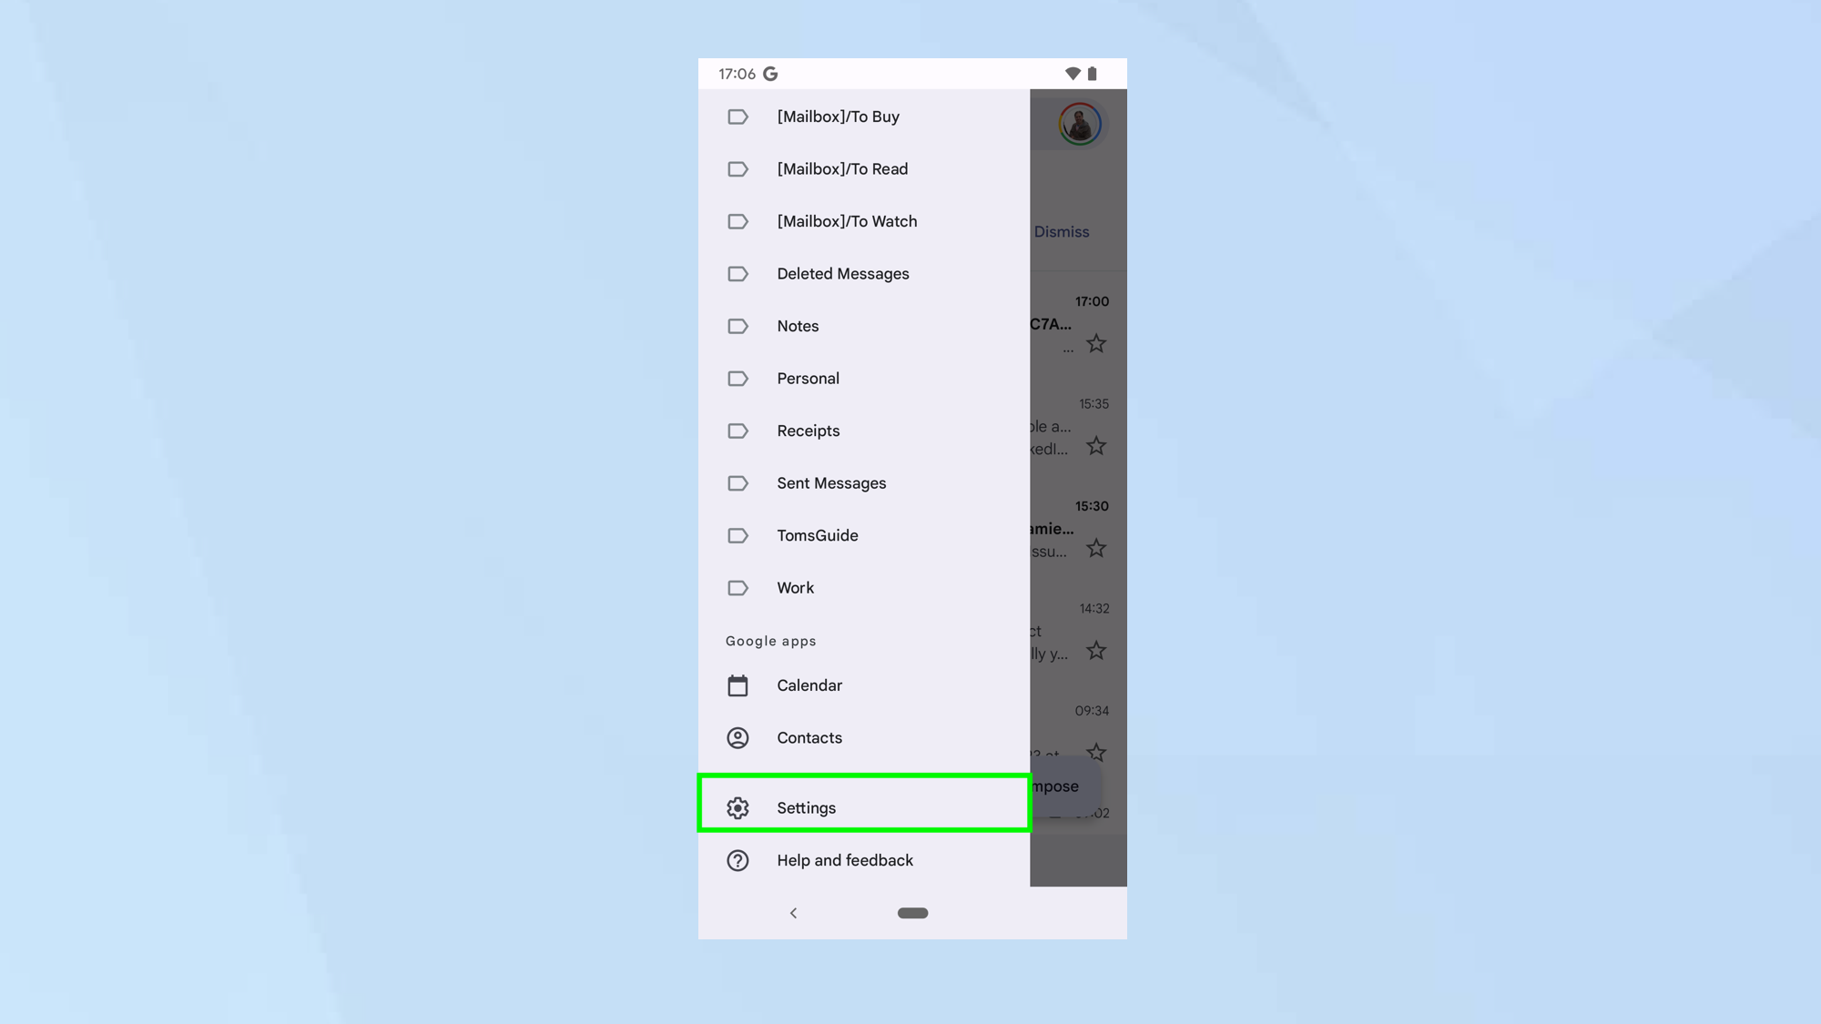Screen dimensions: 1821x1024
Task: Navigate back using back arrow
Action: pos(793,911)
